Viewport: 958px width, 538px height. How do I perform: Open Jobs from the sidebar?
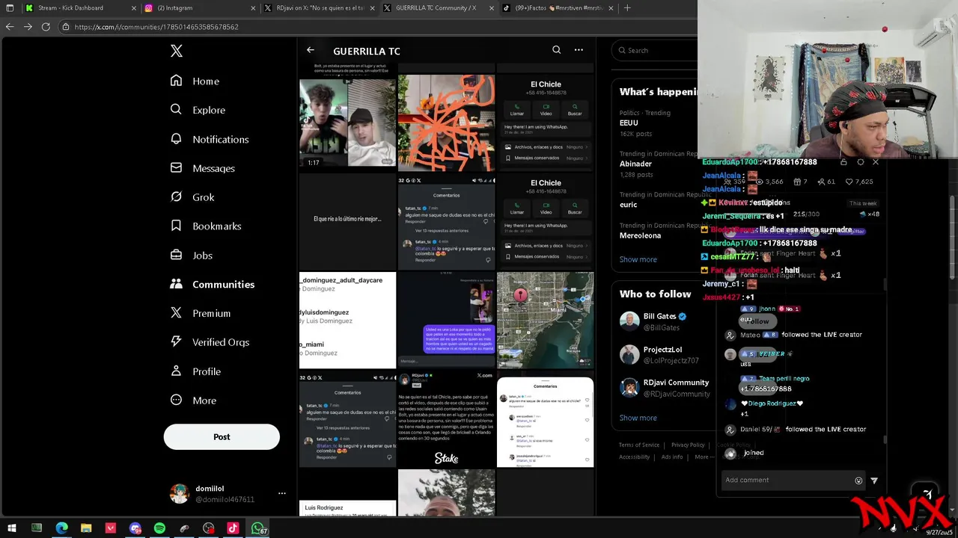click(191, 255)
